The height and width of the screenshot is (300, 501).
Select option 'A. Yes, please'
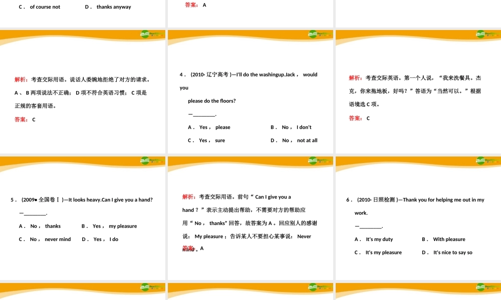(x=209, y=127)
